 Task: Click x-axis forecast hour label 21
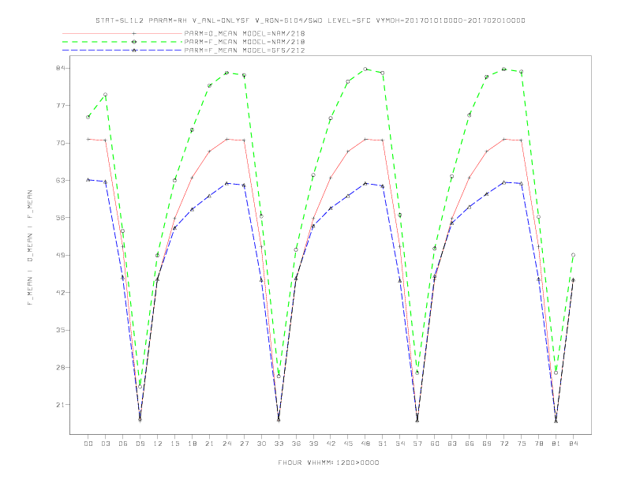[x=210, y=444]
